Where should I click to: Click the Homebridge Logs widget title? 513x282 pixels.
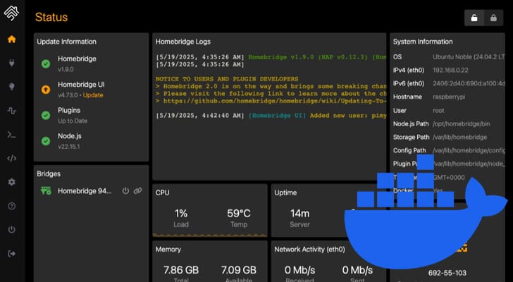tap(183, 42)
